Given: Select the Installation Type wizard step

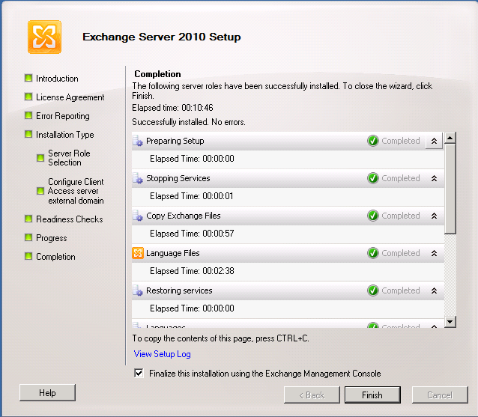Looking at the screenshot, I should pyautogui.click(x=65, y=135).
